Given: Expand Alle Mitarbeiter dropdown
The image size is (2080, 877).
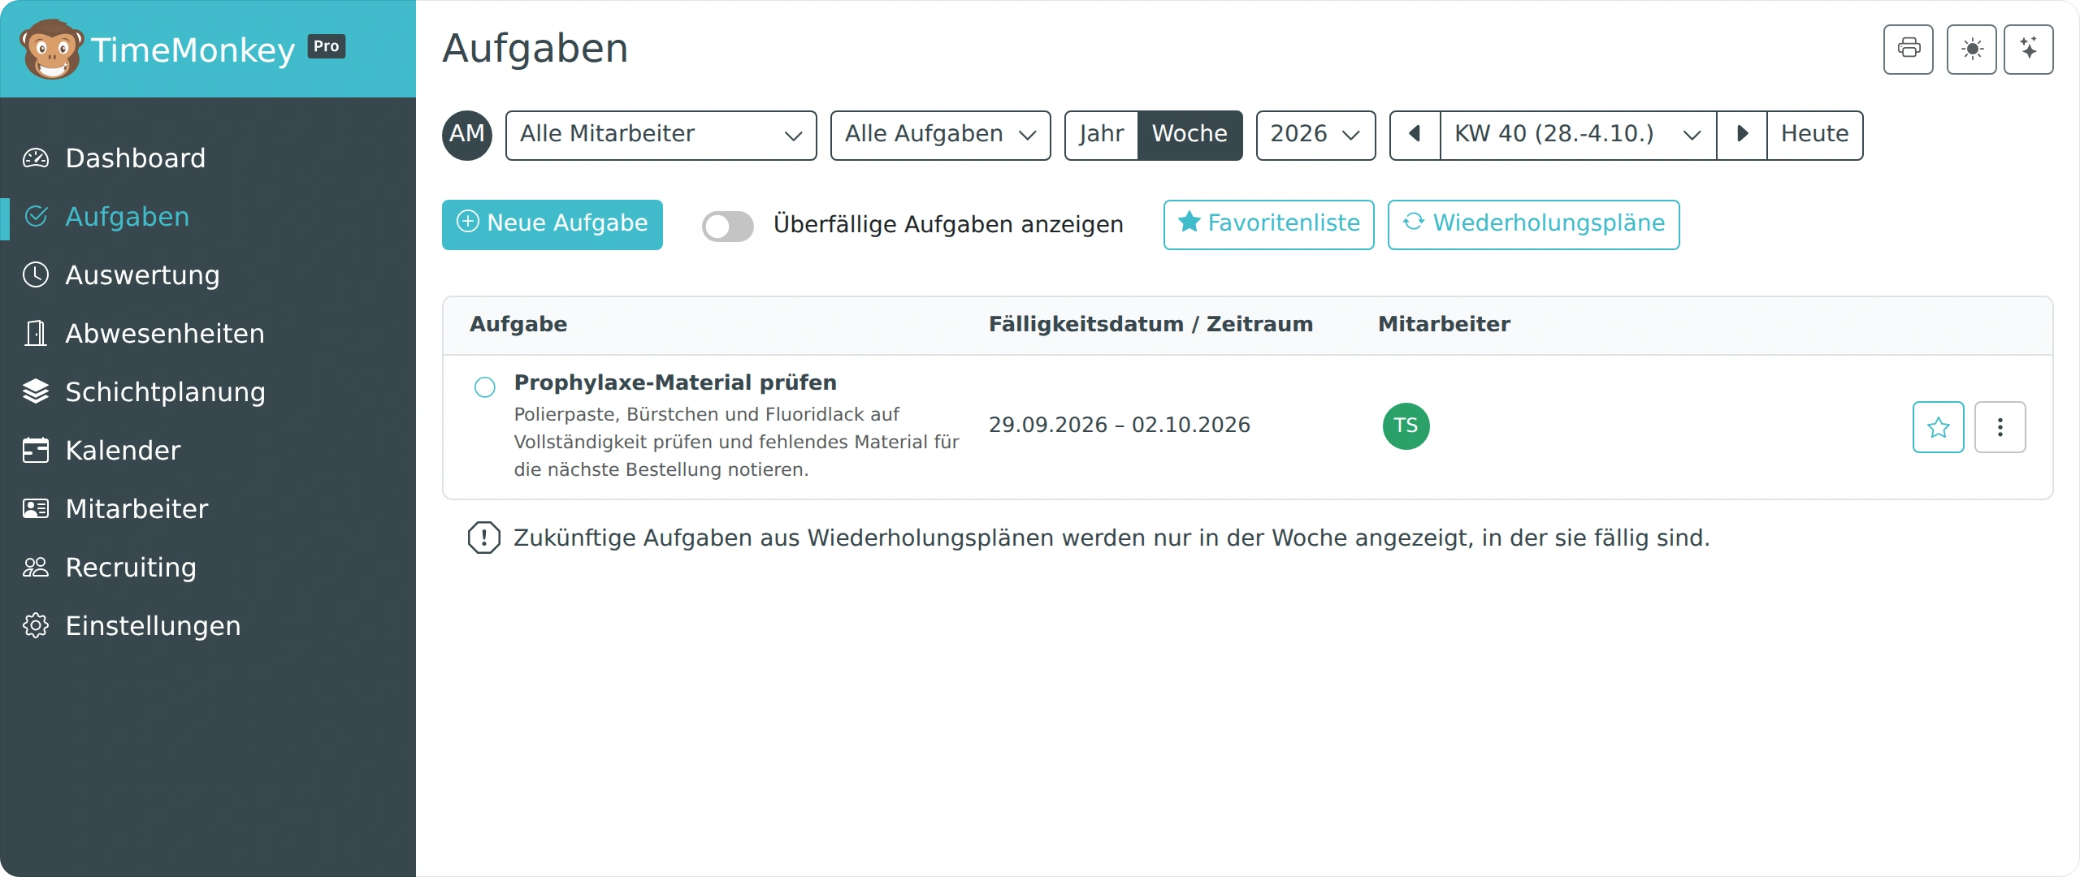Looking at the screenshot, I should click(x=661, y=135).
